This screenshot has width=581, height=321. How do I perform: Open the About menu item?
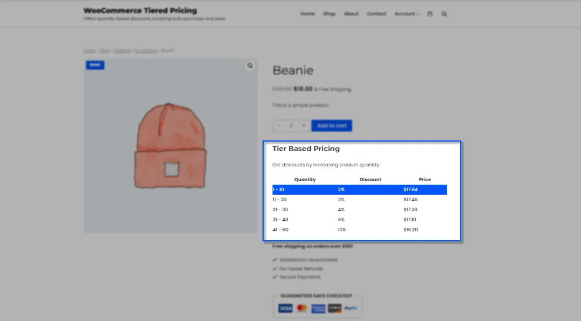352,14
